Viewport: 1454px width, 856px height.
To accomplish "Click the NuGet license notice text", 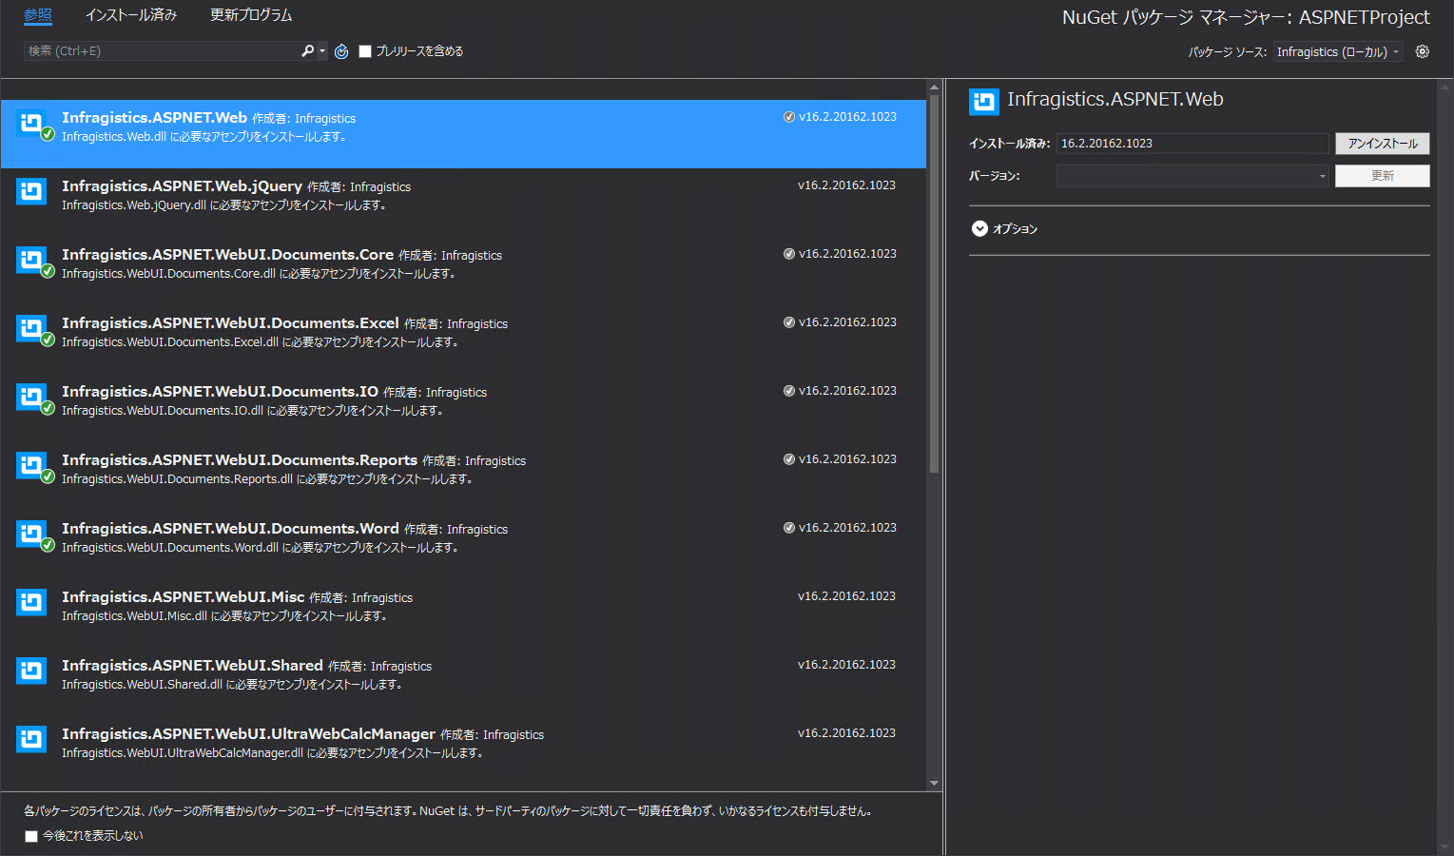I will click(448, 811).
